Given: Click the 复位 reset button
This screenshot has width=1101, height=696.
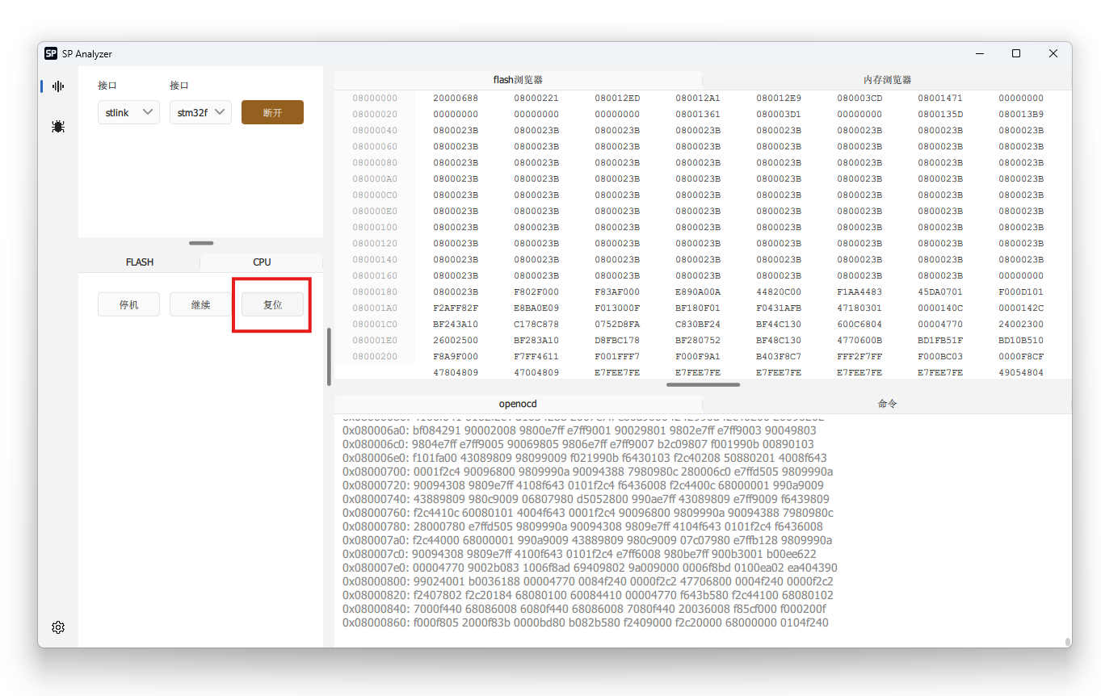Looking at the screenshot, I should (x=272, y=304).
